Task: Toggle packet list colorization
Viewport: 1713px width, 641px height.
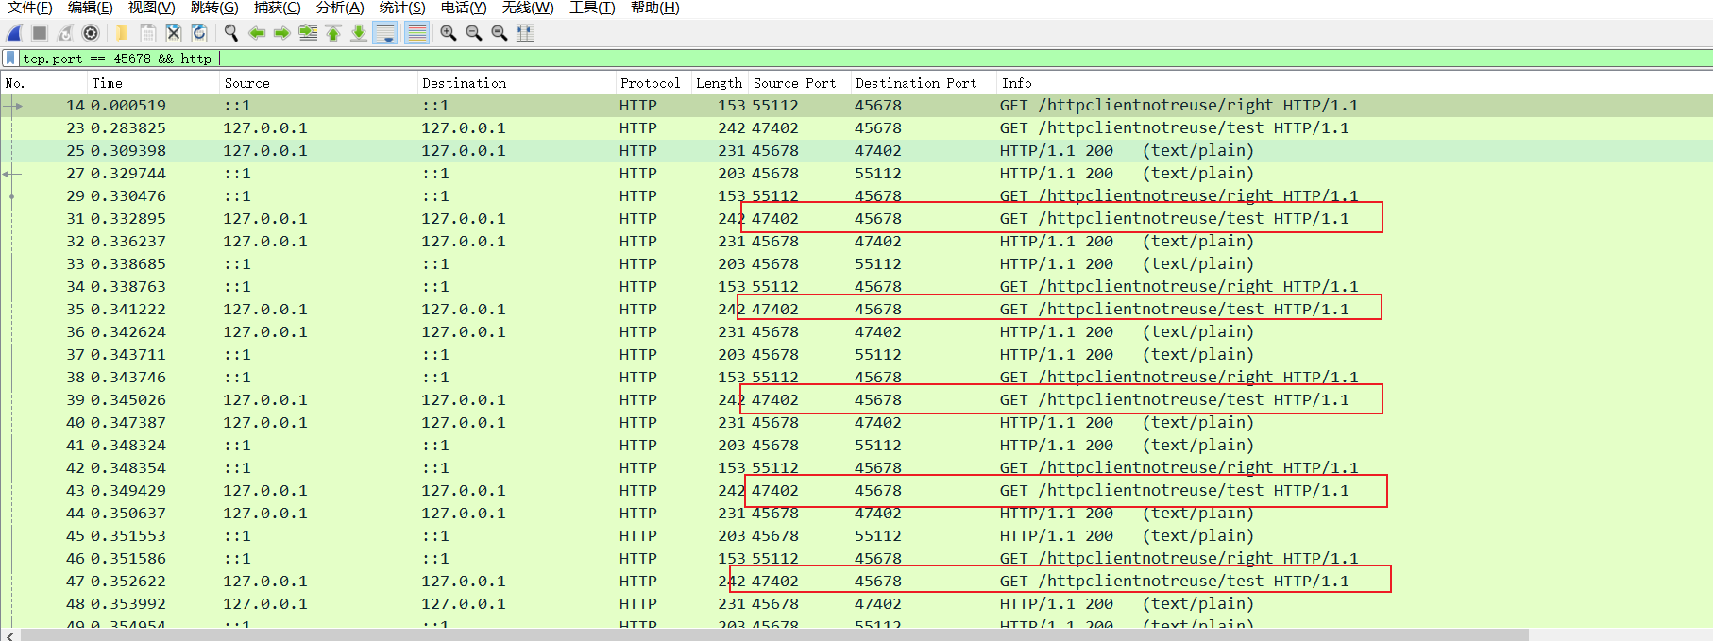Action: point(416,33)
